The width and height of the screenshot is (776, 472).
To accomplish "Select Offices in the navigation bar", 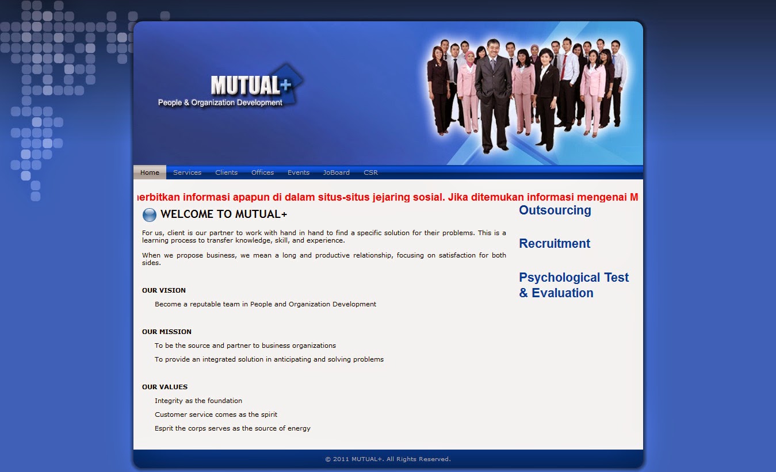I will click(x=262, y=172).
